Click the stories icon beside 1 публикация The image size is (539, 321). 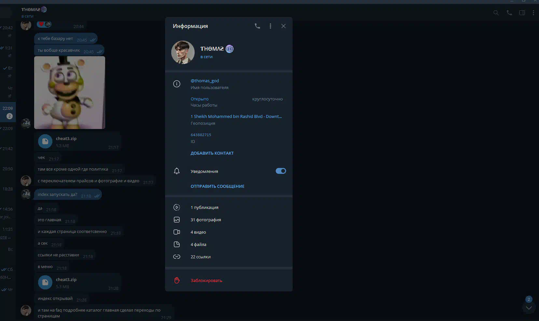(177, 207)
